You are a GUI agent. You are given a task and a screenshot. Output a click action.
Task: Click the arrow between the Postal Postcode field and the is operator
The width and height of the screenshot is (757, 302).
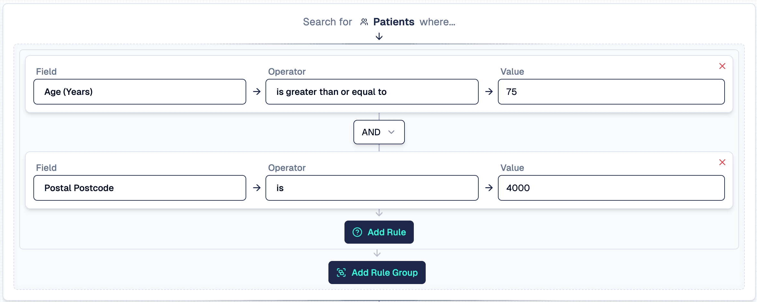(257, 188)
